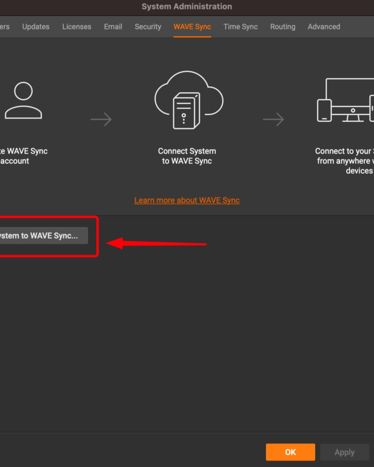374x467 pixels.
Task: Switch to the Routing tab
Action: click(x=283, y=27)
